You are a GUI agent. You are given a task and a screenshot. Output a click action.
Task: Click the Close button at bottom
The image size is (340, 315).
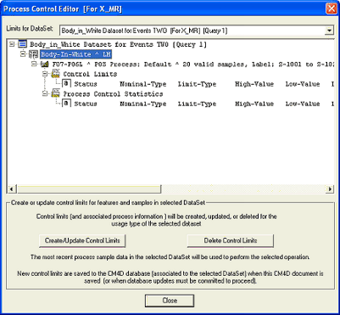pyautogui.click(x=170, y=301)
